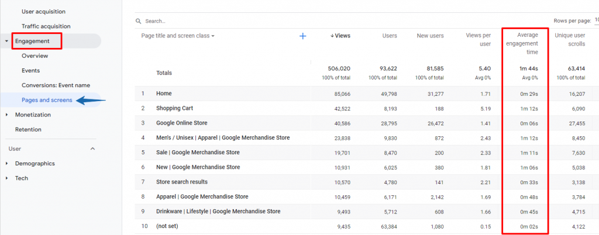Click Totals new users value 81,585
Image resolution: width=599 pixels, height=235 pixels.
[434, 69]
